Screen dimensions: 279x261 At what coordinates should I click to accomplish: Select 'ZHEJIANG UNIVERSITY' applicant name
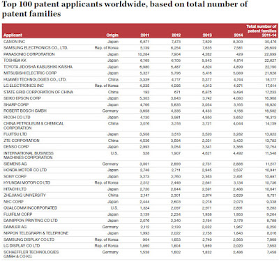tap(24, 196)
